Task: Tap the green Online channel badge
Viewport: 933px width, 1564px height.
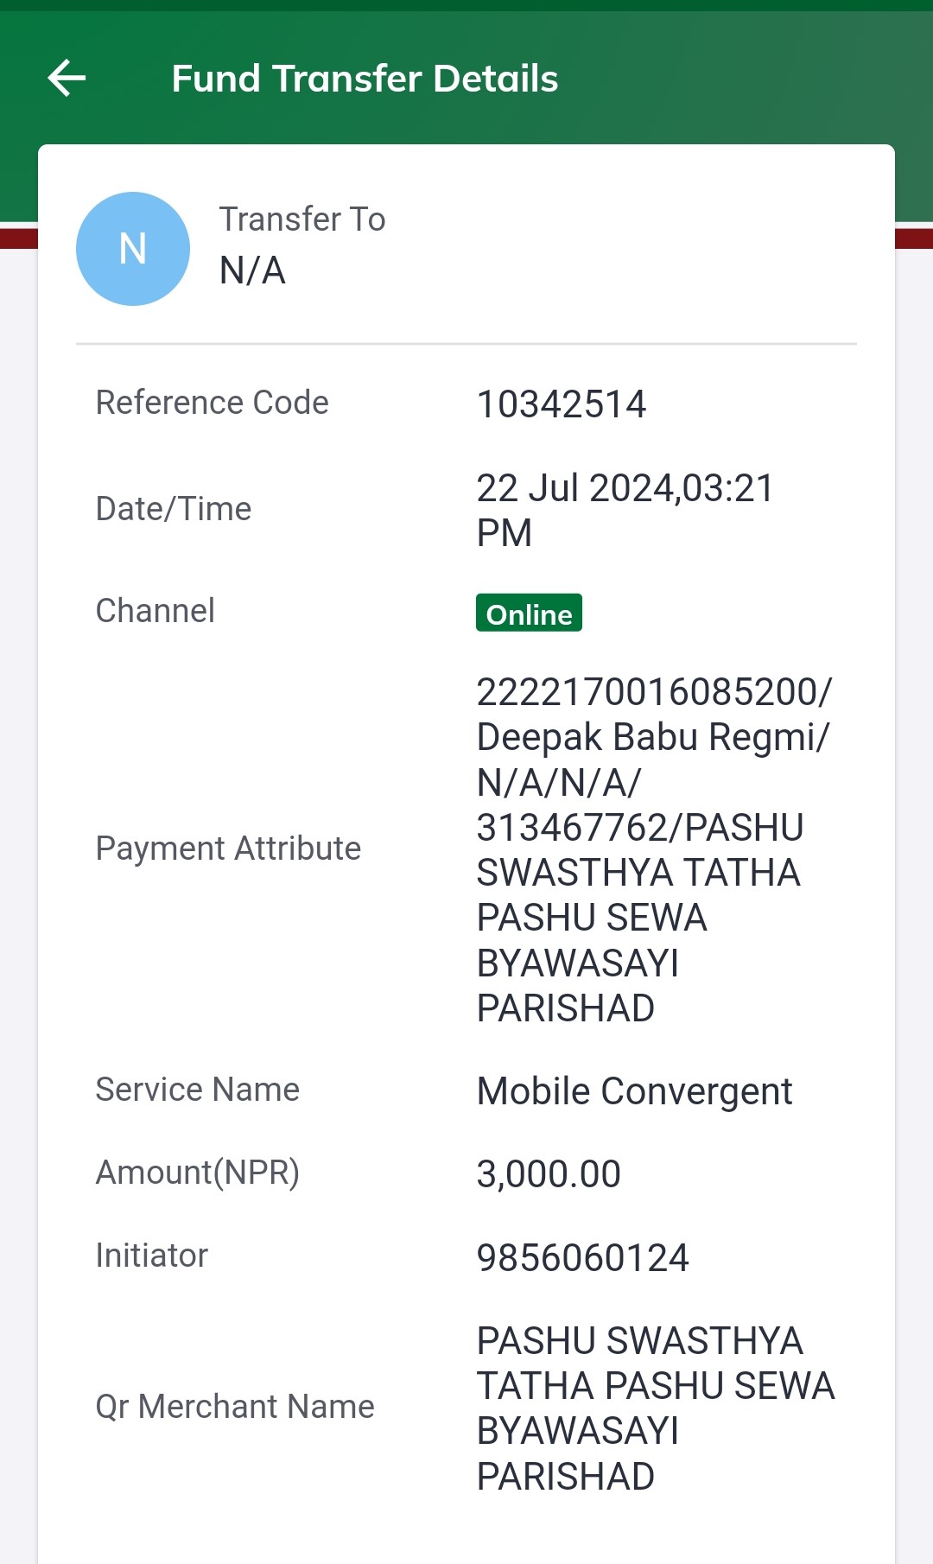Action: click(x=529, y=614)
